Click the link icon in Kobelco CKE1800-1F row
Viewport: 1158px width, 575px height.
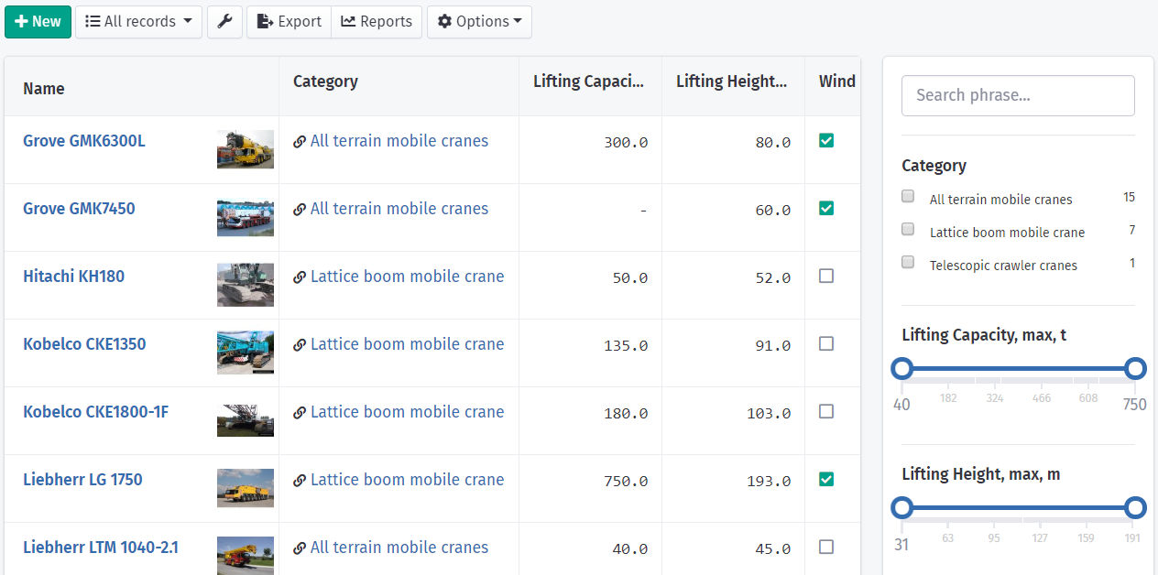coord(300,413)
